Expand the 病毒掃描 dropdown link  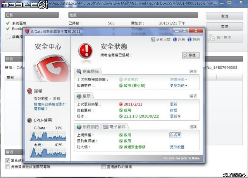(x=179, y=79)
